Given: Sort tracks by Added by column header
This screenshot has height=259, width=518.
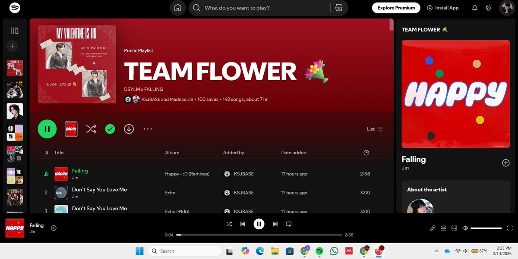Looking at the screenshot, I should pos(234,153).
